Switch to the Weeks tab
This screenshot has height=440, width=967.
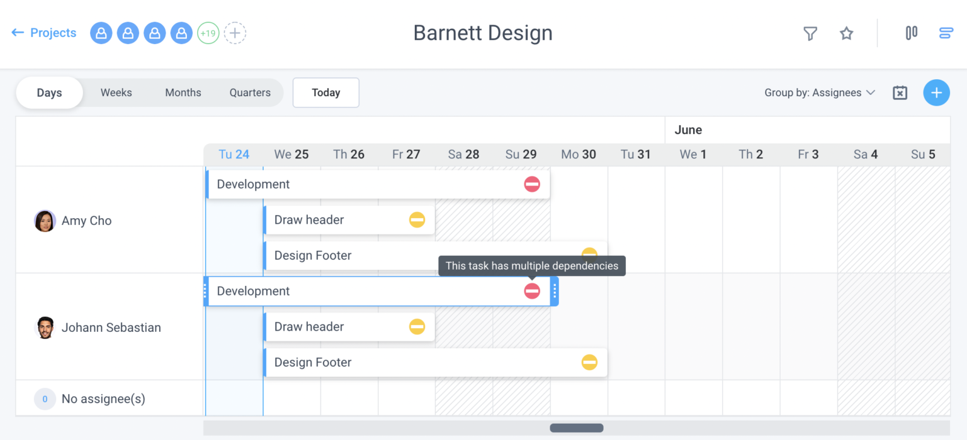coord(116,92)
